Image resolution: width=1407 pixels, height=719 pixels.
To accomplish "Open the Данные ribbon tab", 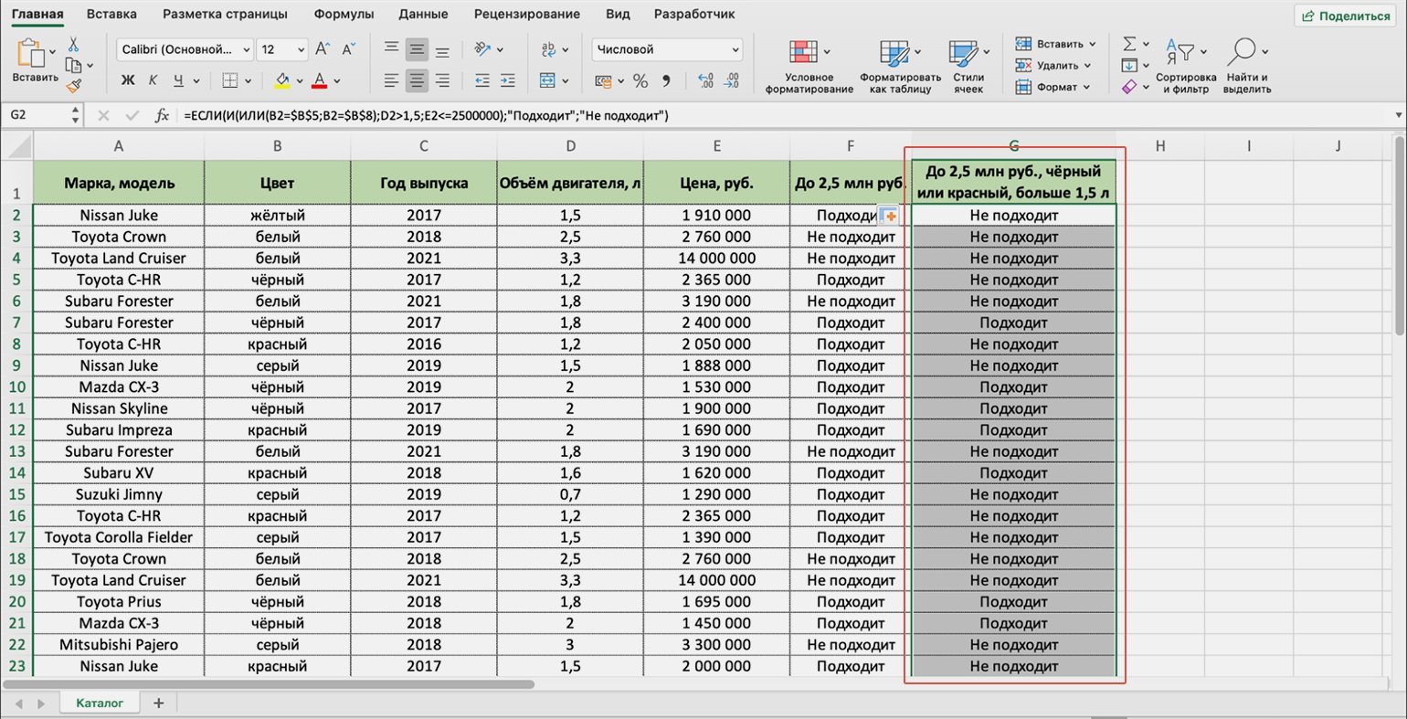I will point(423,14).
